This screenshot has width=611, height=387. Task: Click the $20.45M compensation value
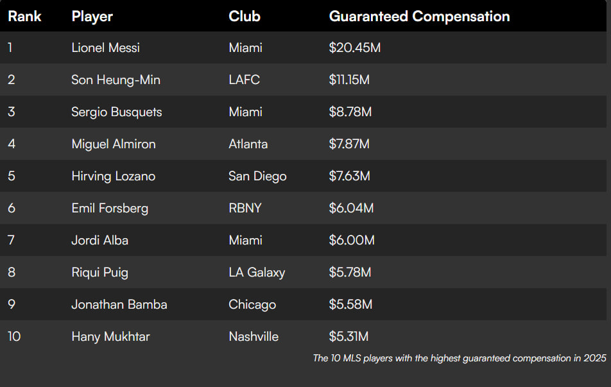(x=354, y=48)
